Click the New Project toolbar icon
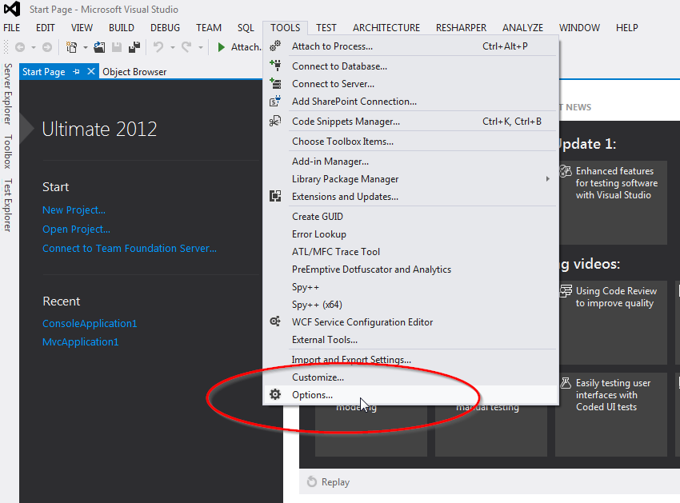The height and width of the screenshot is (503, 680). [x=72, y=47]
